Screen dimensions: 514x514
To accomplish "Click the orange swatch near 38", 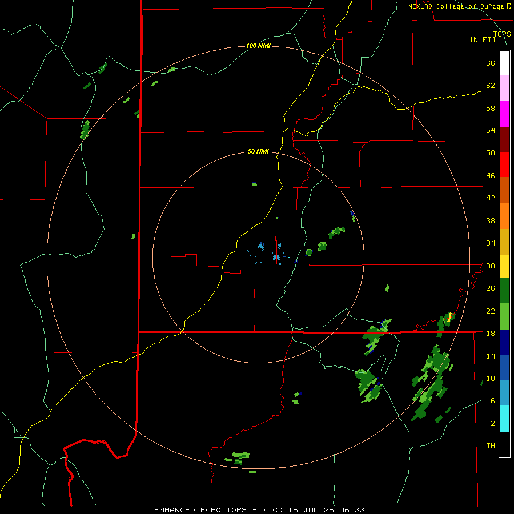I will [x=504, y=216].
